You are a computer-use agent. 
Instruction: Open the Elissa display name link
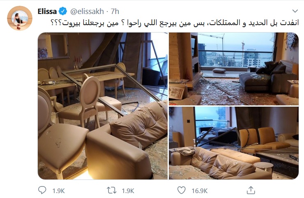point(47,12)
